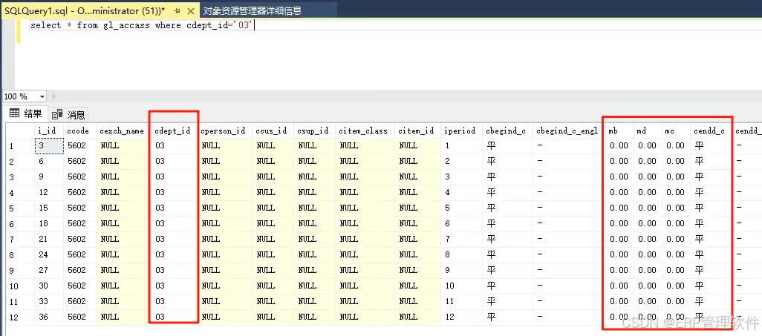The image size is (762, 336).
Task: Click cperson_id NULL in row 10
Action: (x=225, y=286)
